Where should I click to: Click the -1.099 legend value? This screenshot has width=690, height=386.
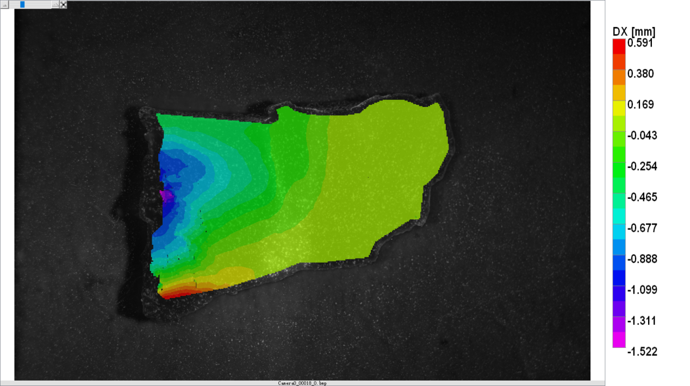click(x=642, y=290)
